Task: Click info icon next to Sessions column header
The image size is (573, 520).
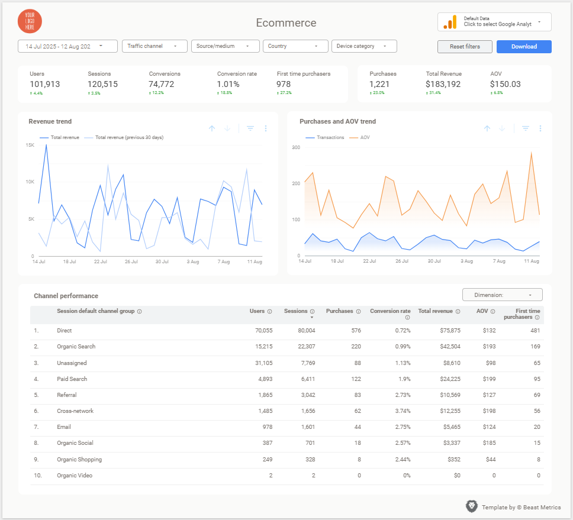Action: tap(313, 312)
